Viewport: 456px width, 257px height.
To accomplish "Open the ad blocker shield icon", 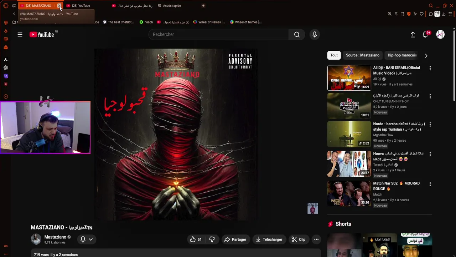I will (409, 14).
